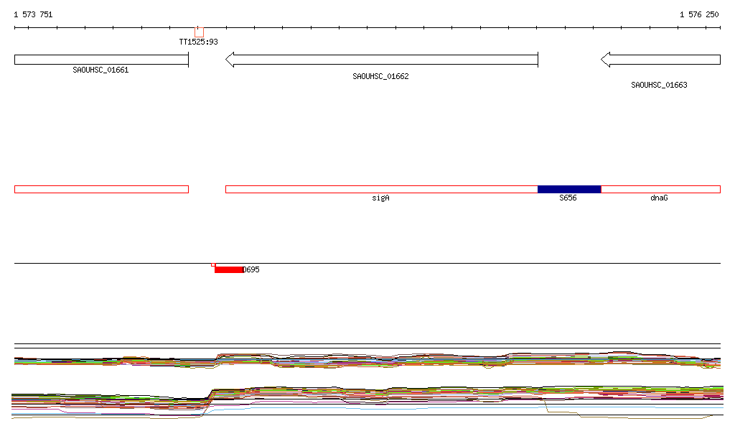
Task: Click the small red square above D695
Action: point(213,265)
